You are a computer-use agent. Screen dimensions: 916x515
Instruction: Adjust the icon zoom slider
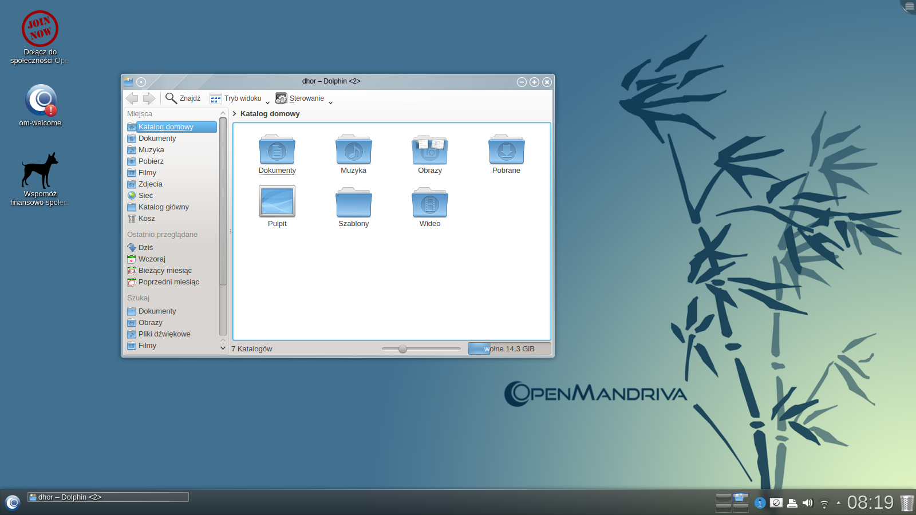(421, 349)
